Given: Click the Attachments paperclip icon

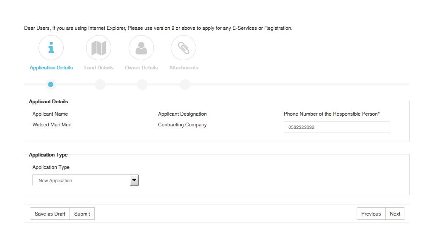Looking at the screenshot, I should click(x=184, y=48).
